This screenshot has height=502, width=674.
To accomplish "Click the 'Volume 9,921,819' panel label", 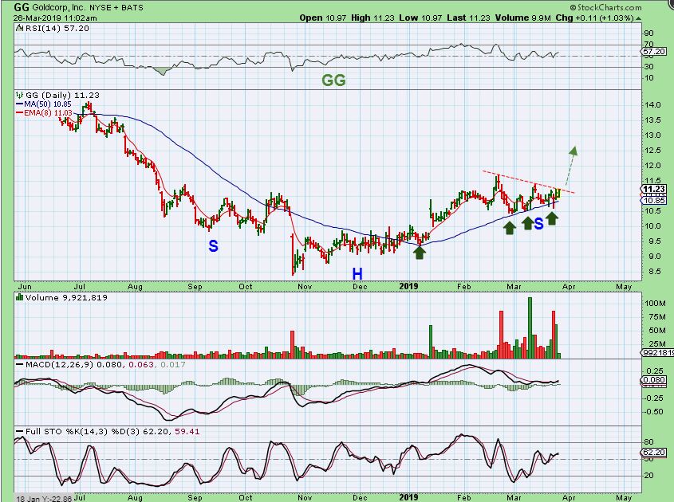I will coord(66,297).
